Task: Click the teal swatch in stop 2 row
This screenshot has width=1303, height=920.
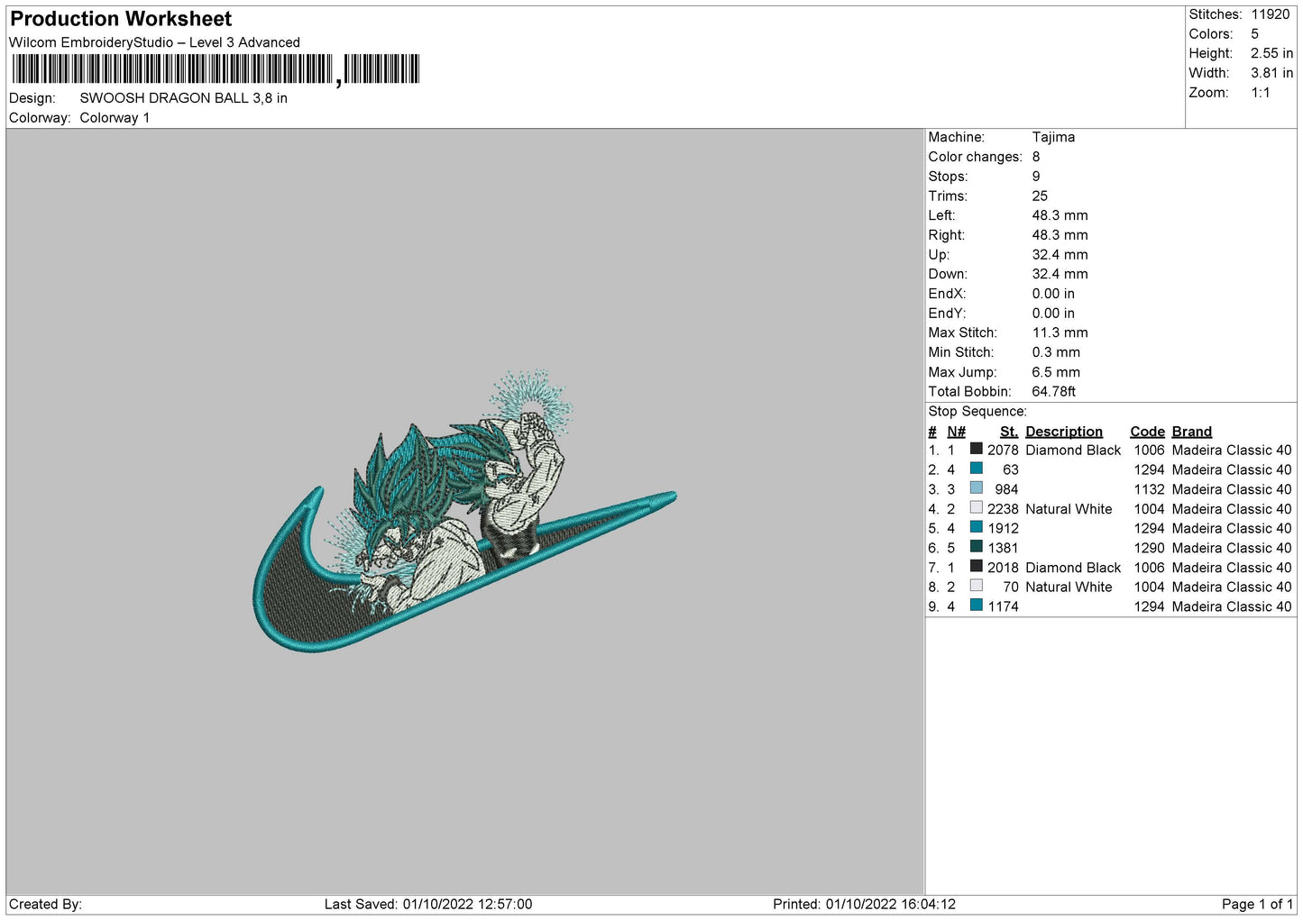Action: pos(976,469)
